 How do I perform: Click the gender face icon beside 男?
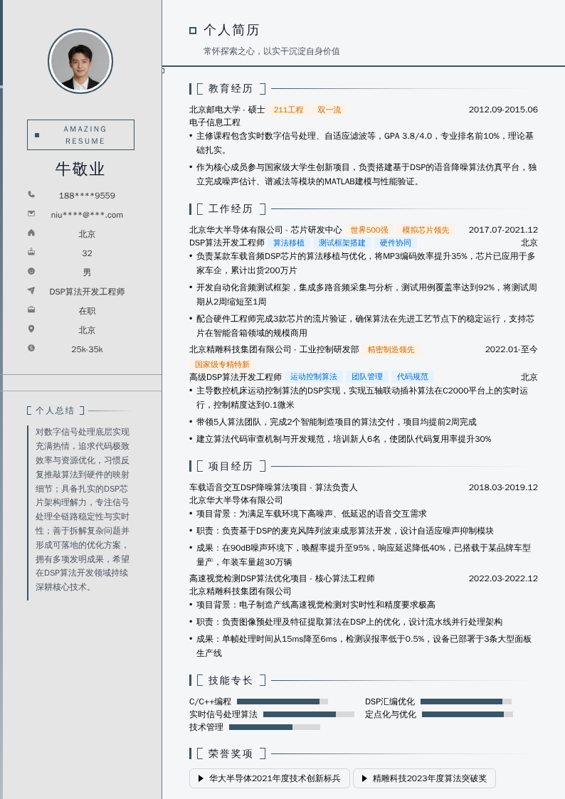[x=31, y=271]
